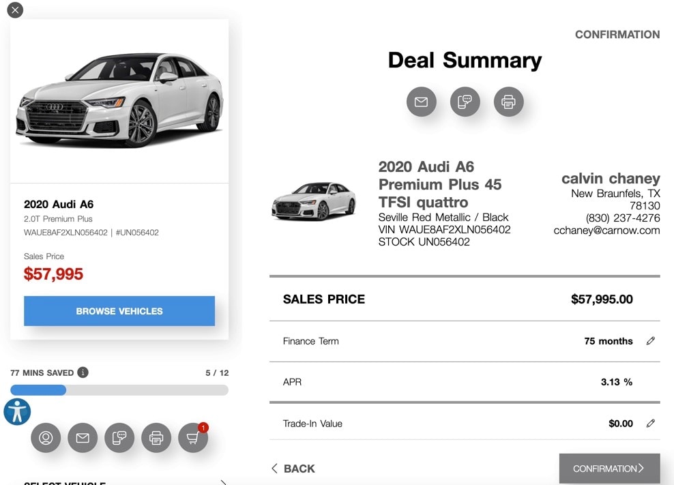This screenshot has height=485, width=674.
Task: Click the chat message icon in bottom toolbar
Action: point(119,438)
